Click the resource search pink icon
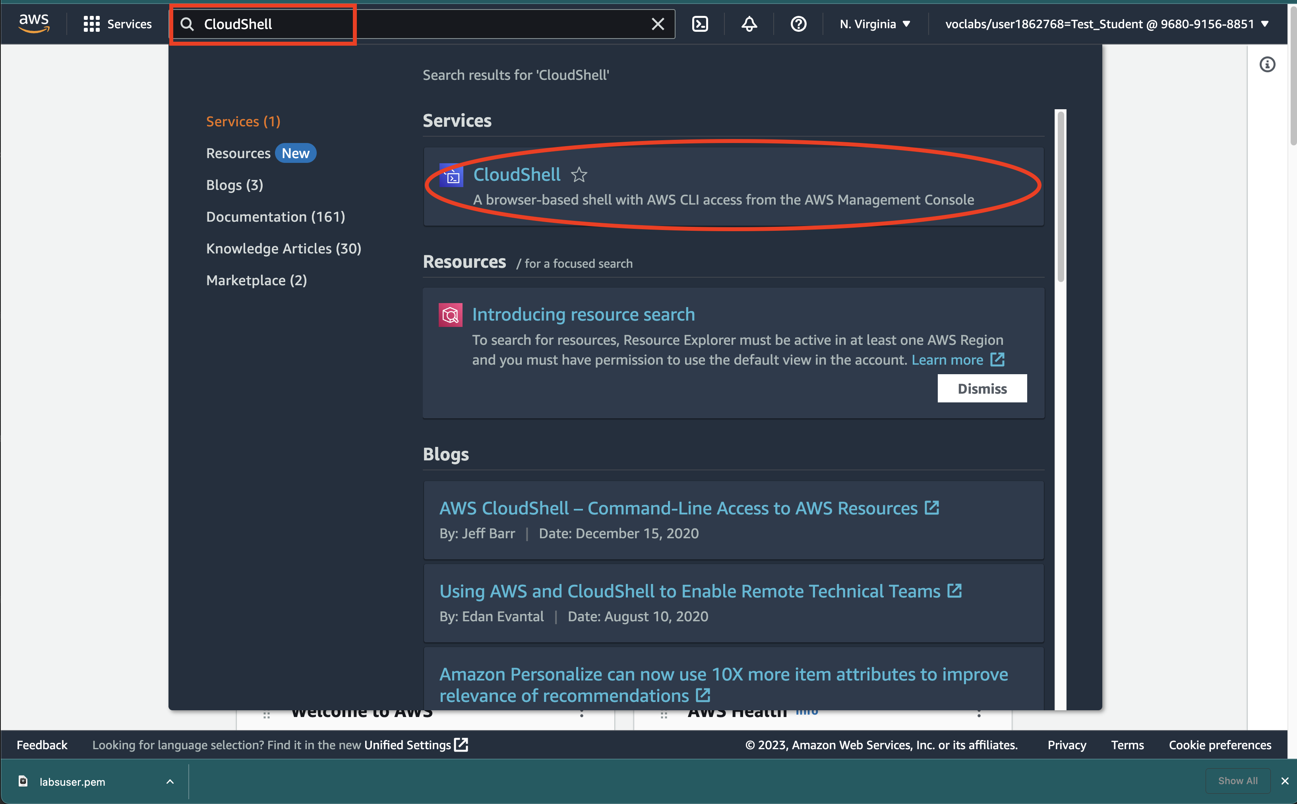Screen dimensions: 1297x804 tap(451, 315)
